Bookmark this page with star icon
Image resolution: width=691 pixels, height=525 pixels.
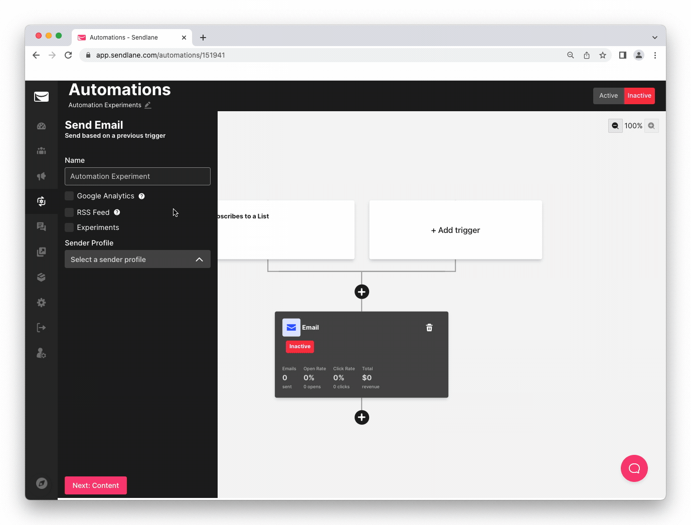point(603,55)
